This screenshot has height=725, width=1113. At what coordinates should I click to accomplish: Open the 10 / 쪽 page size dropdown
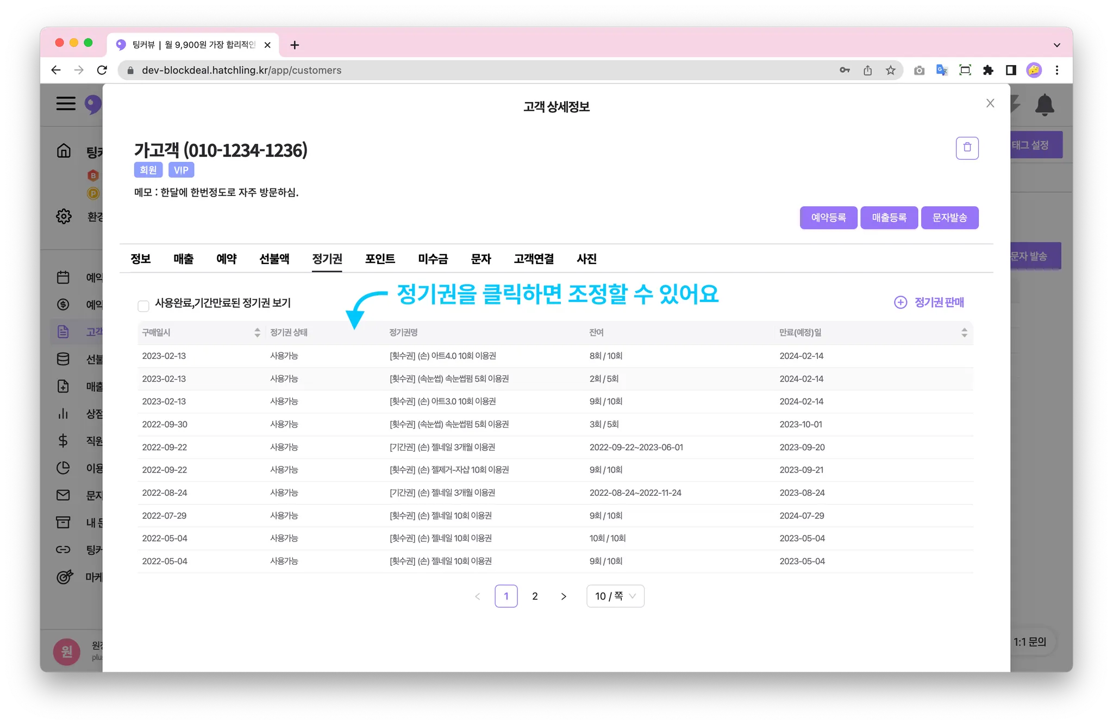click(615, 596)
